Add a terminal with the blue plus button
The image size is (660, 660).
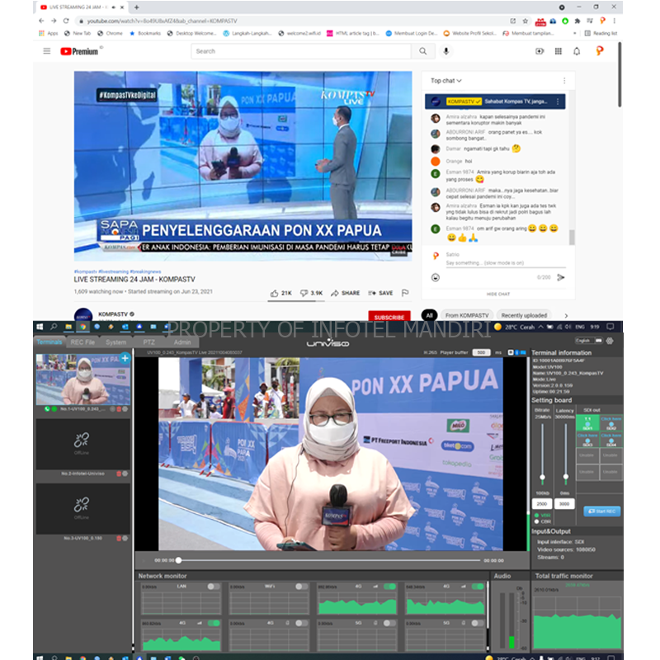coord(125,359)
